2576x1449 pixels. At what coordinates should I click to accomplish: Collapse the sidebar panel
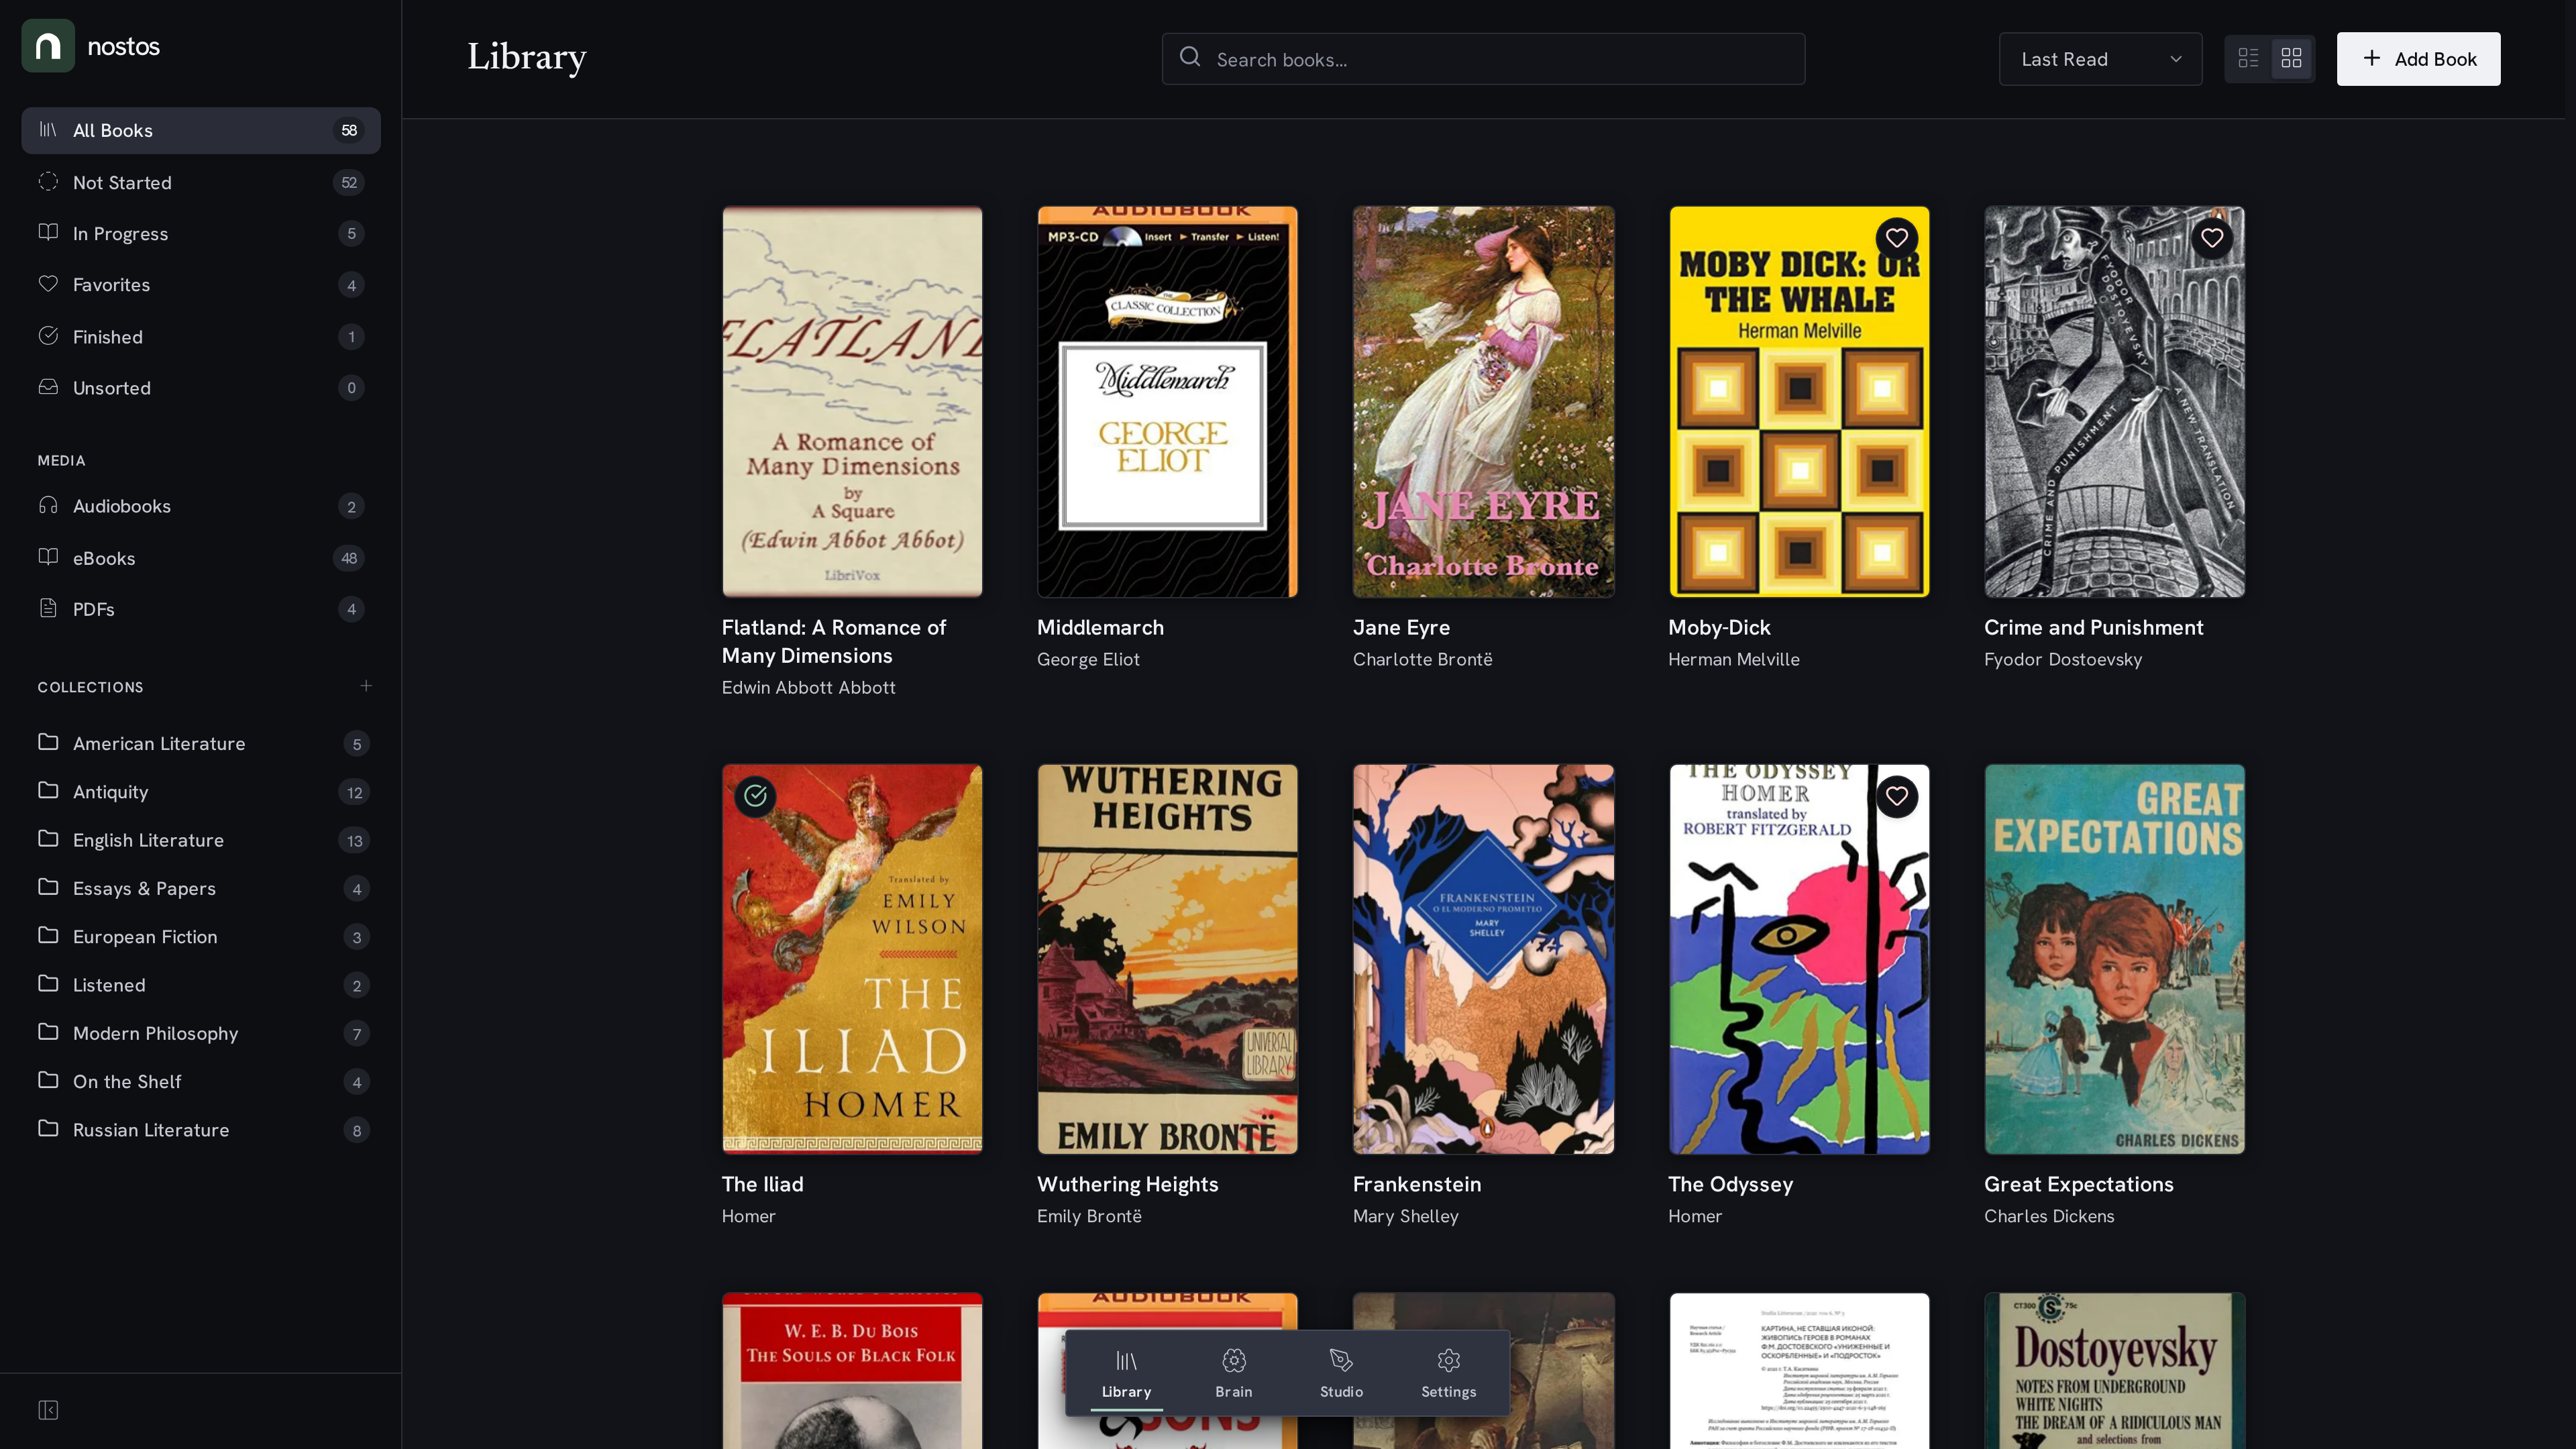click(48, 1410)
